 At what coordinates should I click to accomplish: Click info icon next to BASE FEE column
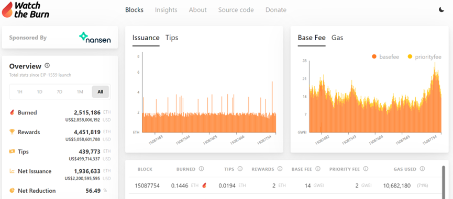coord(318,169)
